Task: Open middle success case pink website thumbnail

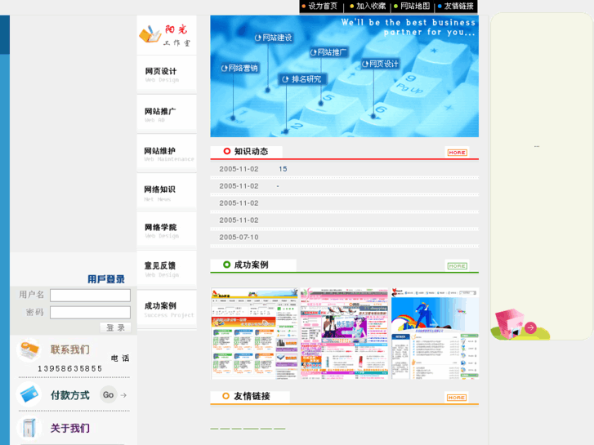Action: 344,334
